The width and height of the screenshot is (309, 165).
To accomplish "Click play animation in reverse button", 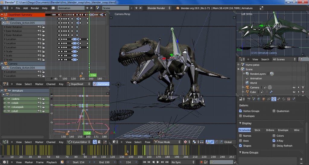I will point(153,162).
